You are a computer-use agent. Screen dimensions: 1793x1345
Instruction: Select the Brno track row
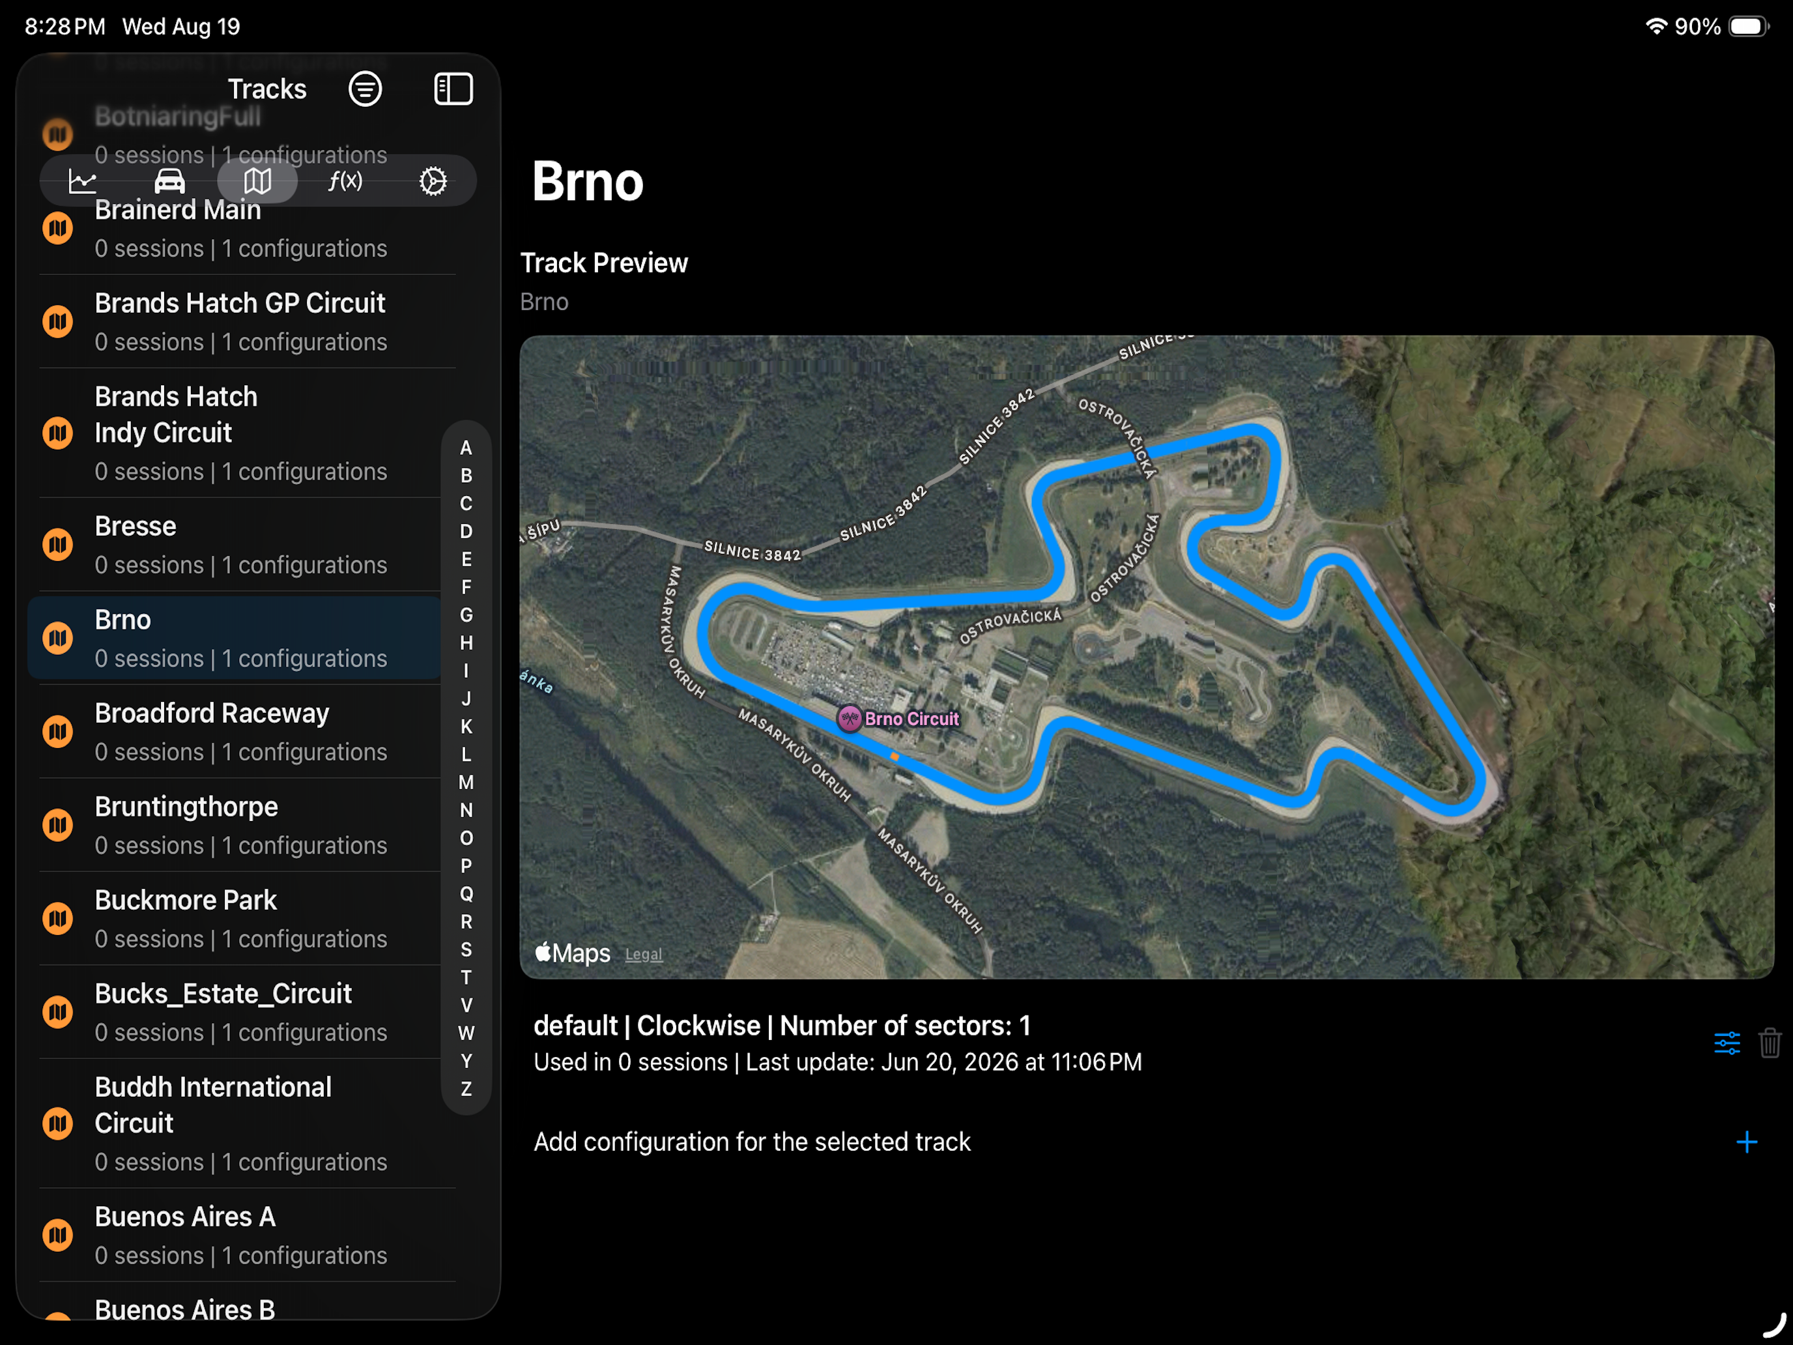pos(235,638)
